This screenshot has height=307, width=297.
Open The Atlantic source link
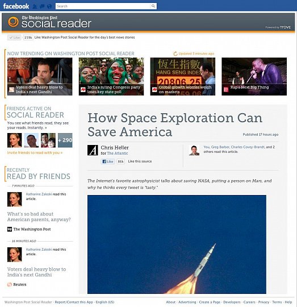(118, 153)
